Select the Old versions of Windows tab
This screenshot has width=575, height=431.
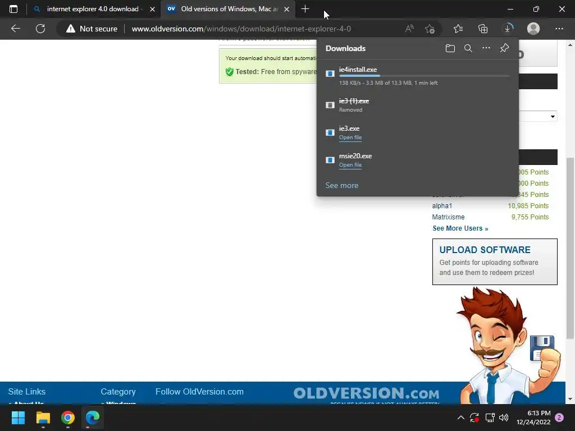pyautogui.click(x=228, y=9)
